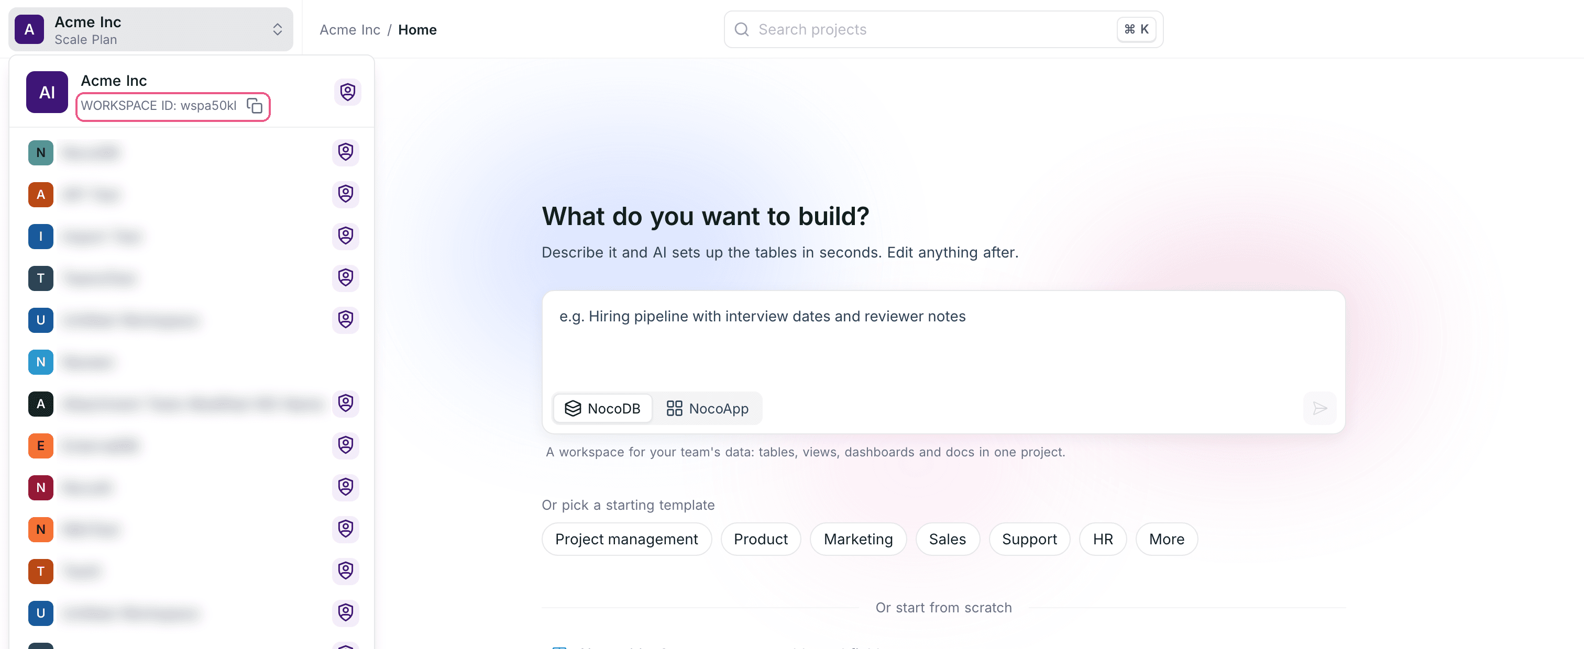Choose the Sales template chip
The image size is (1584, 649).
click(x=947, y=539)
